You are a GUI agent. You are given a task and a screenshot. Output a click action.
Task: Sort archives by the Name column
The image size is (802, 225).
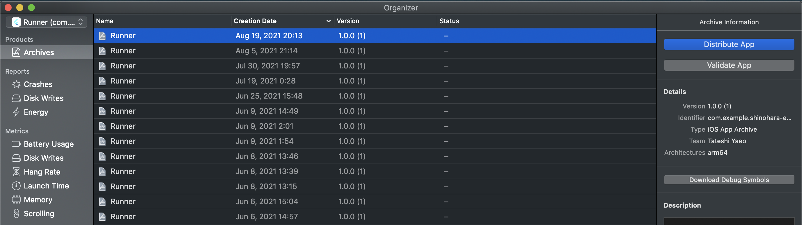pos(162,21)
